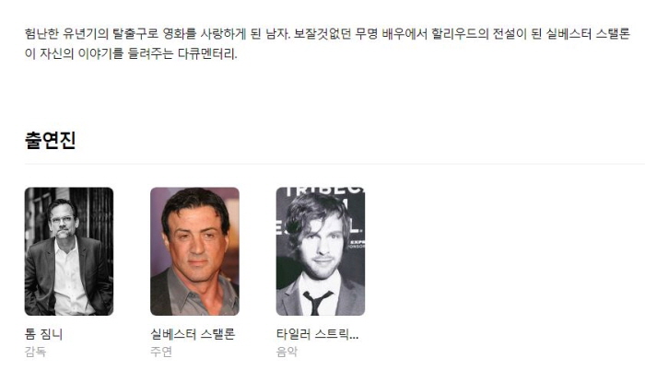The image size is (645, 370).
Task: Open the 톰 짐니 director photo thumbnail
Action: point(69,251)
